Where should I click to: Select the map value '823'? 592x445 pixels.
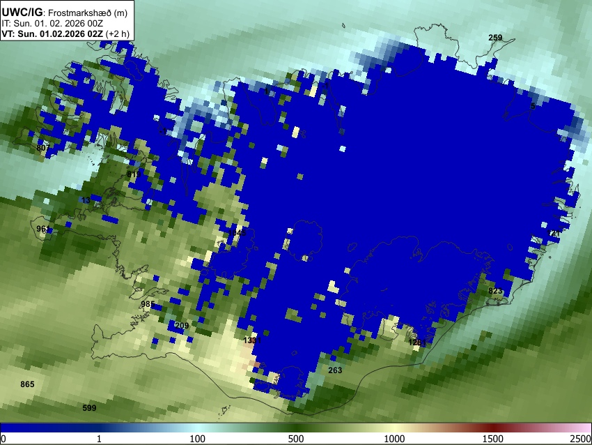tap(495, 291)
